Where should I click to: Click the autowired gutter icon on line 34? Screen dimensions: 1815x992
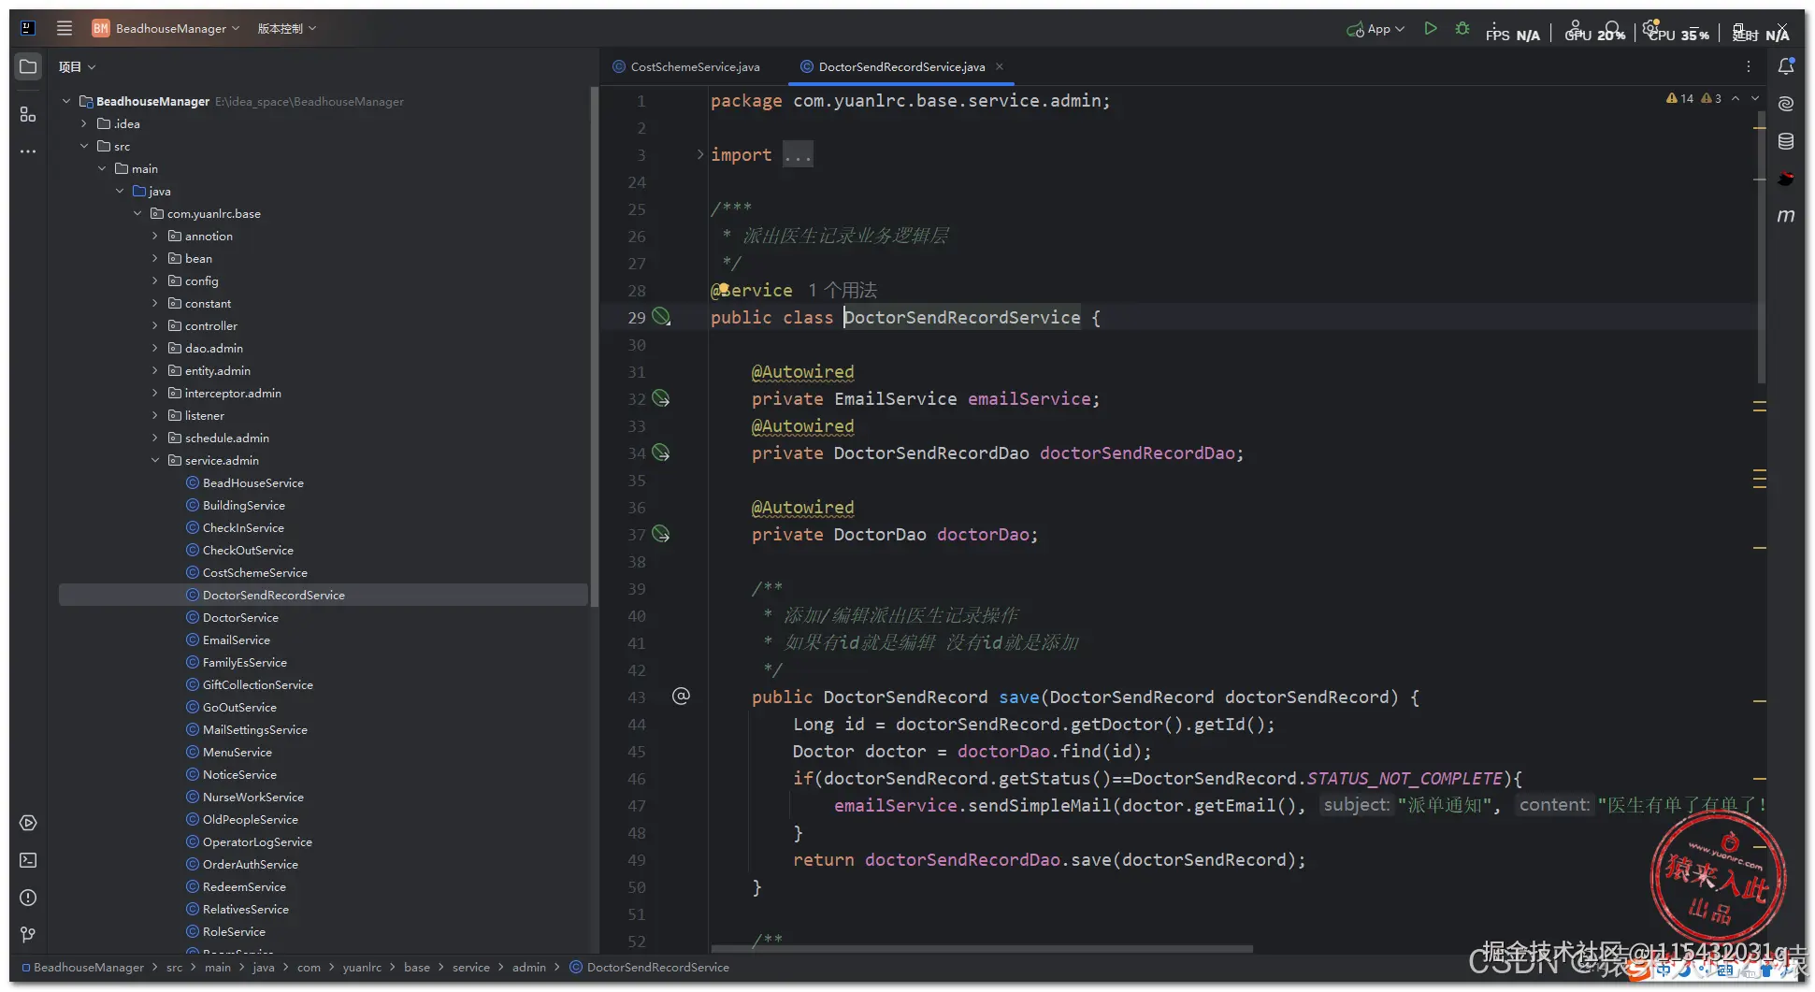click(x=661, y=453)
